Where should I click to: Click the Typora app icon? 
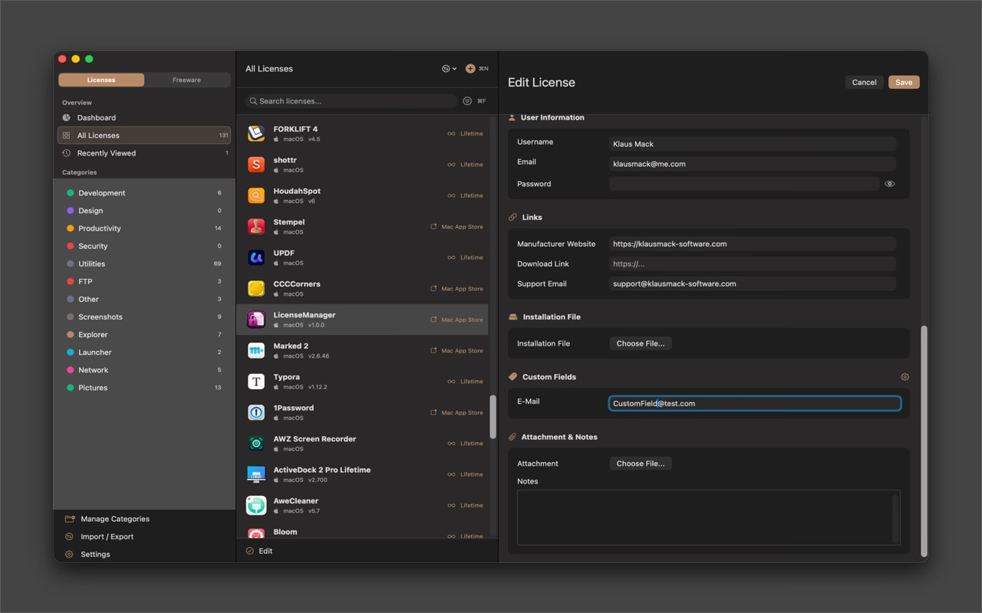[256, 382]
